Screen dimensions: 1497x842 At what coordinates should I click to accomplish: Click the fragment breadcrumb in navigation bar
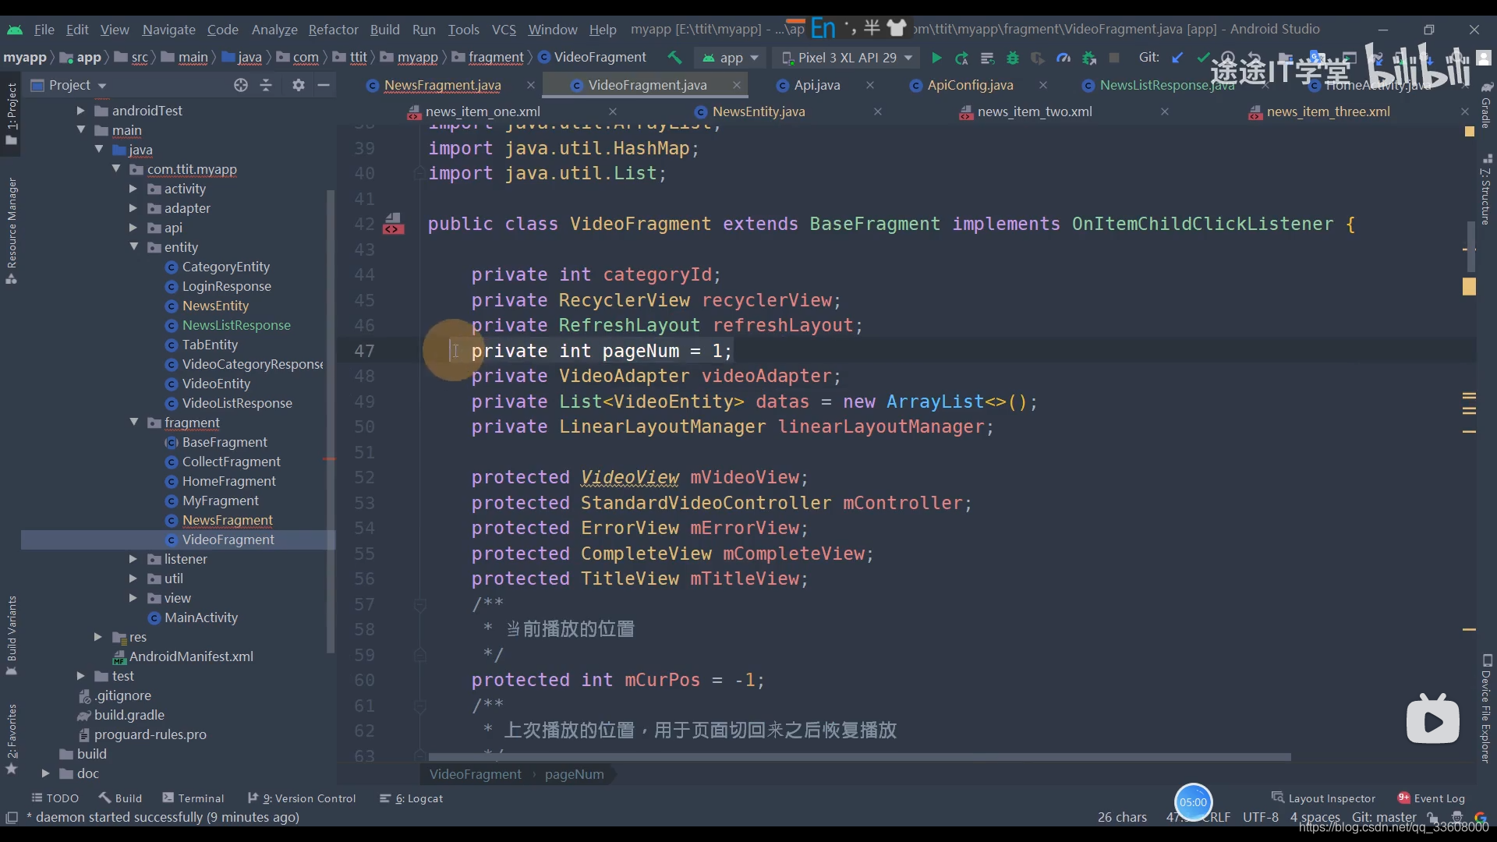pos(496,58)
